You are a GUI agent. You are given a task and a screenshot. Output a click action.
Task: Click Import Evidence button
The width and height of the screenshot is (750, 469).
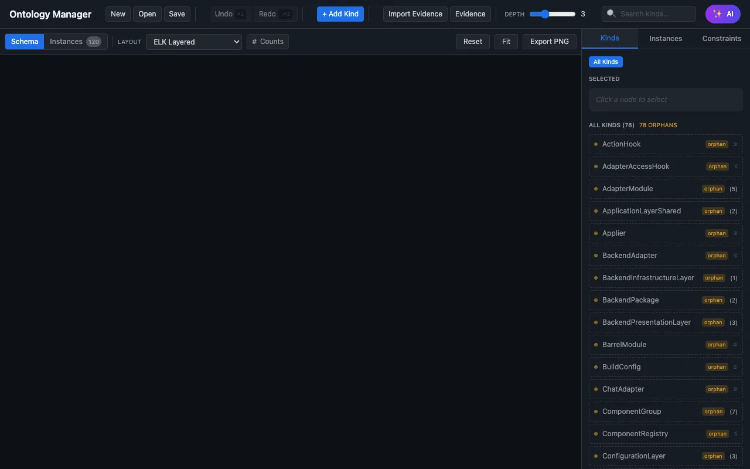[415, 14]
